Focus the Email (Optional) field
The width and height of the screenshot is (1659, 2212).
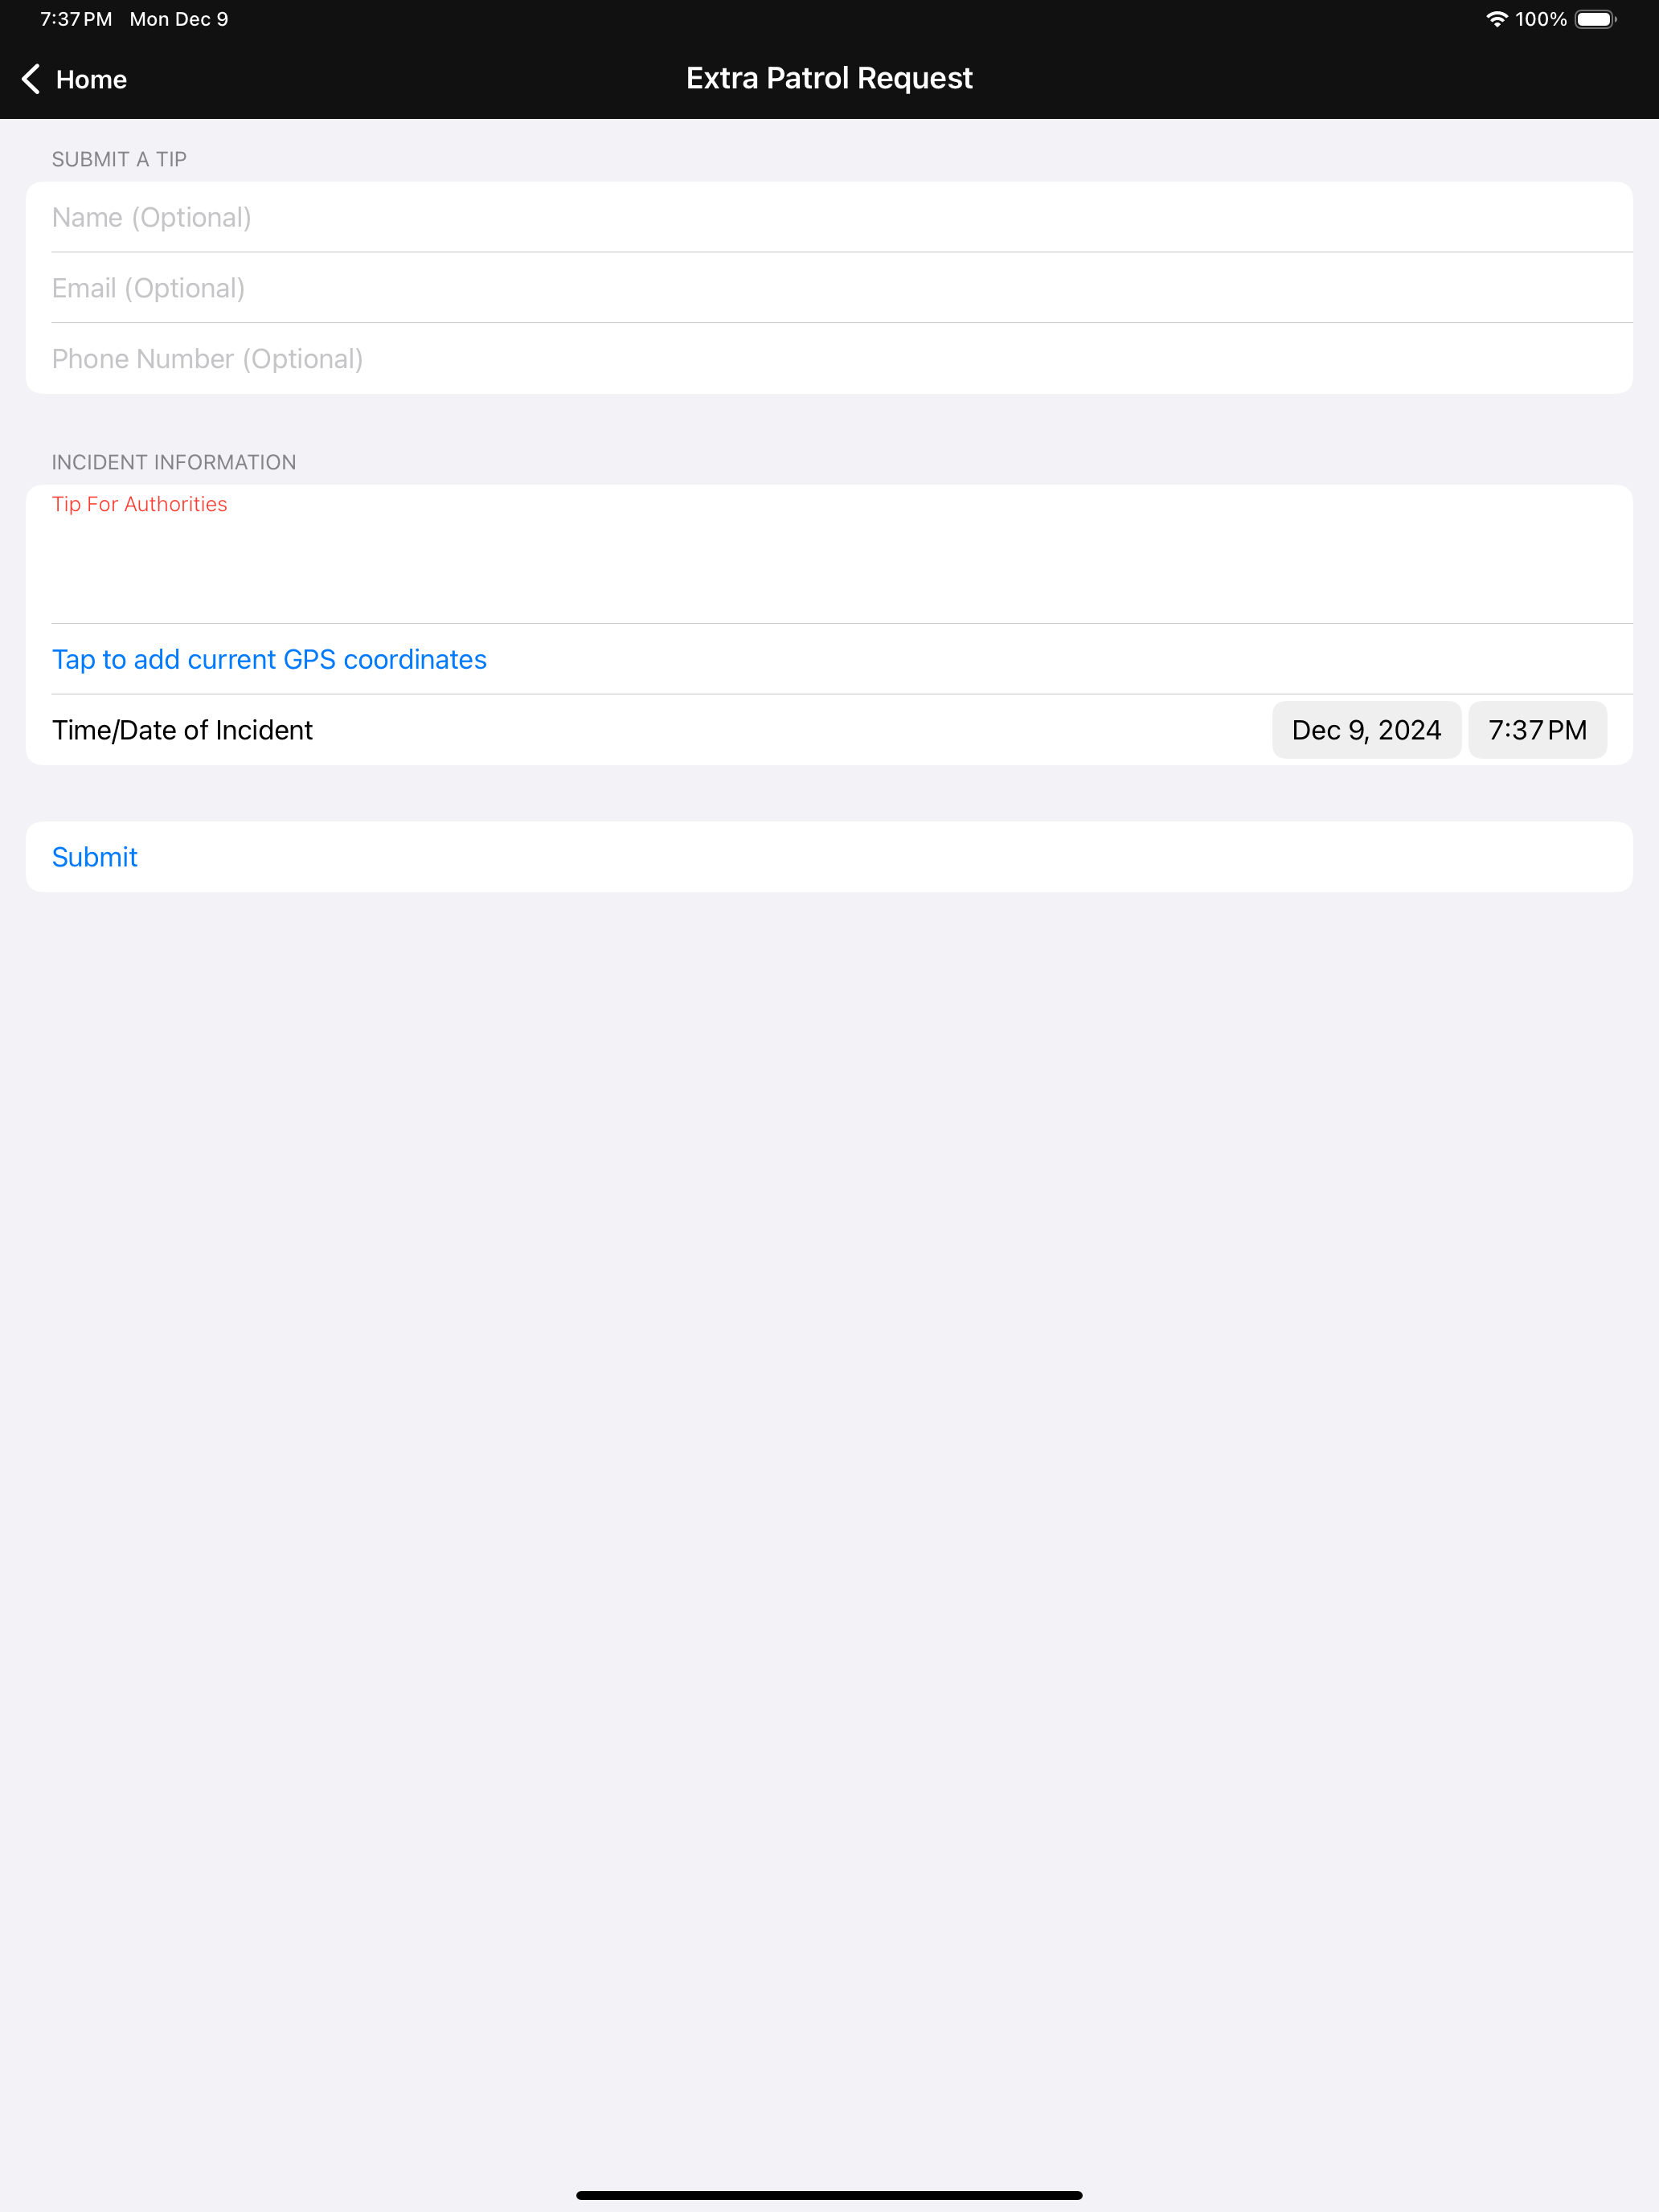(x=829, y=288)
